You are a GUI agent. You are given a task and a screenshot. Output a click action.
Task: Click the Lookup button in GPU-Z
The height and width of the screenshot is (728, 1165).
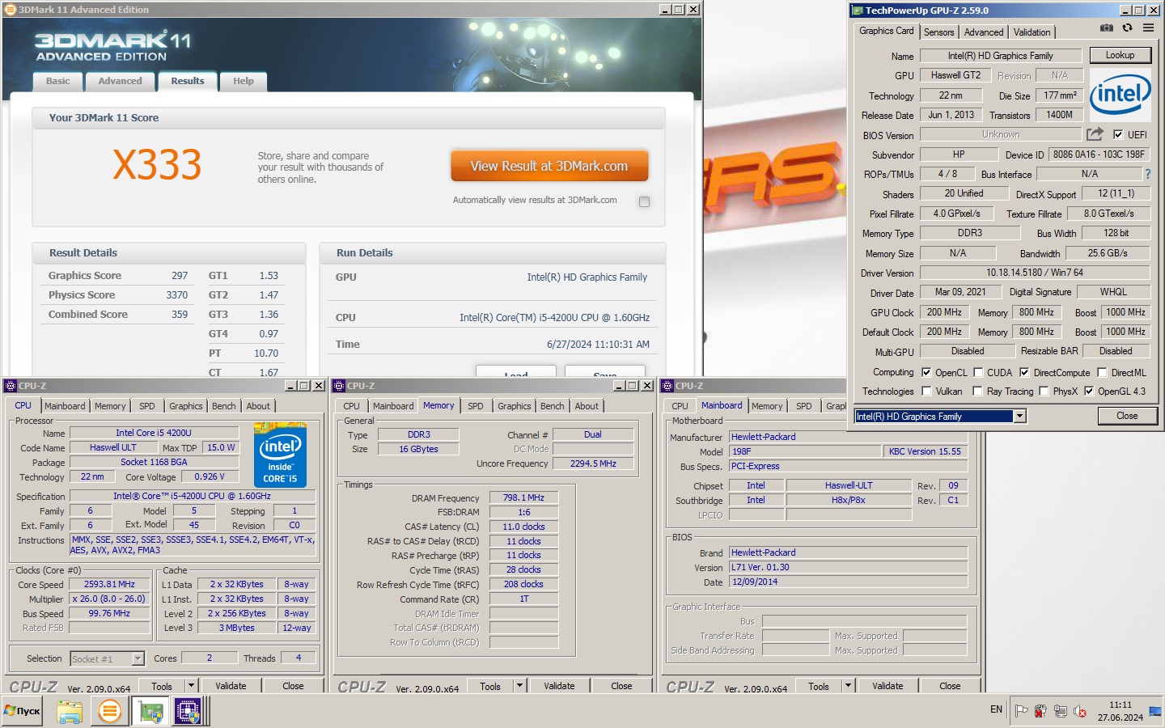click(1120, 55)
